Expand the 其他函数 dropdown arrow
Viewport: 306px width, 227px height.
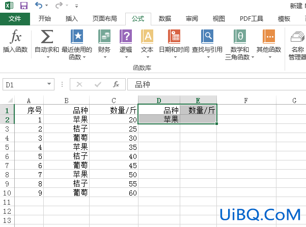pos(270,57)
